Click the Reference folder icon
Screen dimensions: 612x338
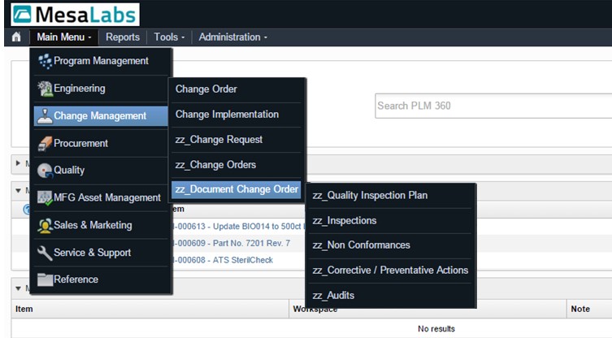click(x=45, y=279)
